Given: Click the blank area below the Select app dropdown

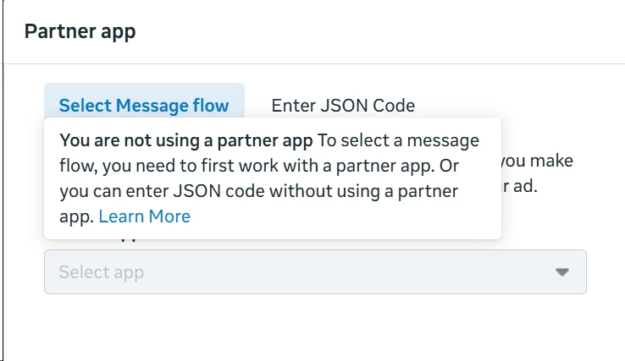Looking at the screenshot, I should pyautogui.click(x=314, y=325).
